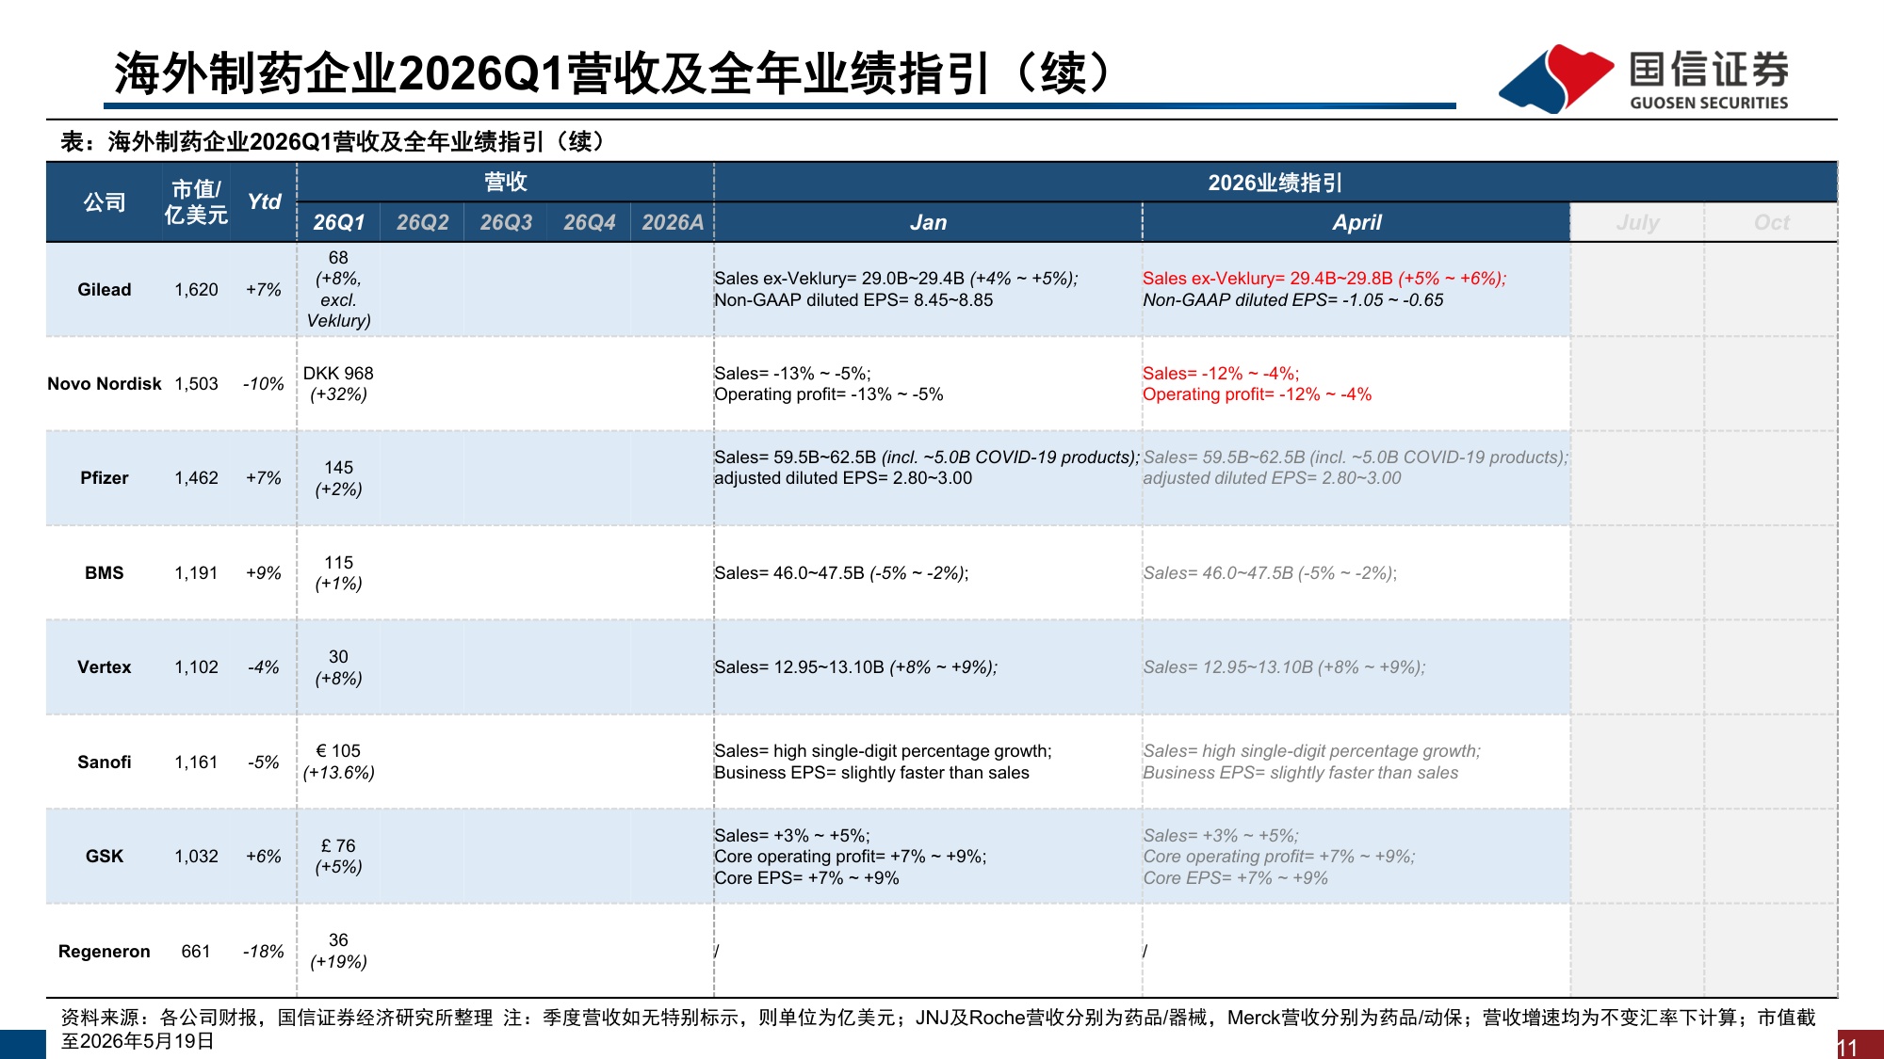This screenshot has width=1884, height=1059.
Task: Click the table caption starting with 表：
Action: 333,141
